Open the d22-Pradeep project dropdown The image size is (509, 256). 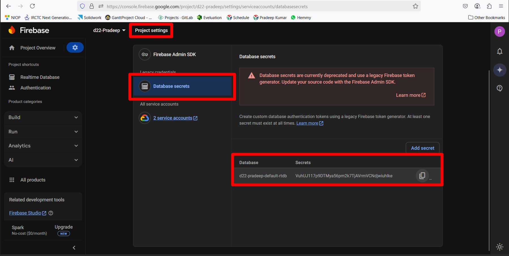pyautogui.click(x=109, y=30)
